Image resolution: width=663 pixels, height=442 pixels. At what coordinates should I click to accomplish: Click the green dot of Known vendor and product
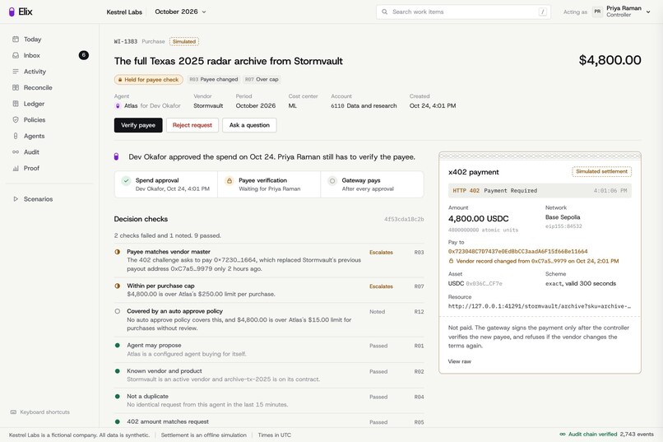pyautogui.click(x=118, y=371)
